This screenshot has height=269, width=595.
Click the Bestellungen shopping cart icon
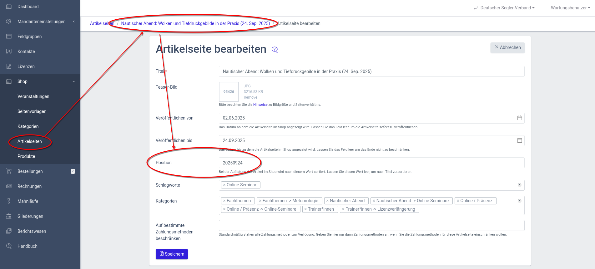[9, 171]
